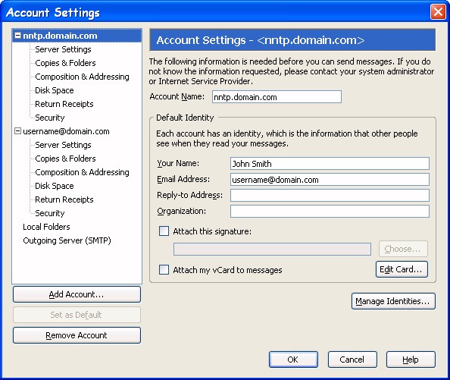Viewport: 450px width, 380px height.
Task: Click the Edit Card button
Action: coord(402,269)
